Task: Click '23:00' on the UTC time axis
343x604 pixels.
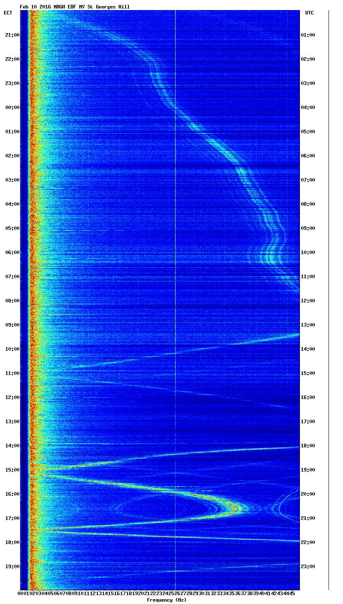Action: 308,567
